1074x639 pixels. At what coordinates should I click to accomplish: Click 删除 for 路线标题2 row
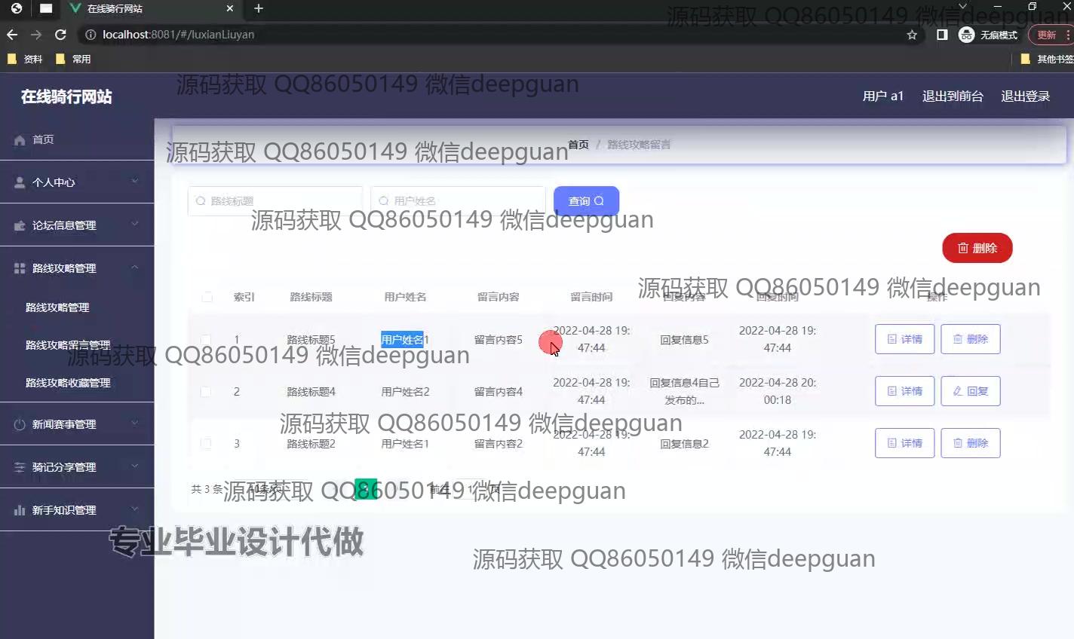point(970,443)
